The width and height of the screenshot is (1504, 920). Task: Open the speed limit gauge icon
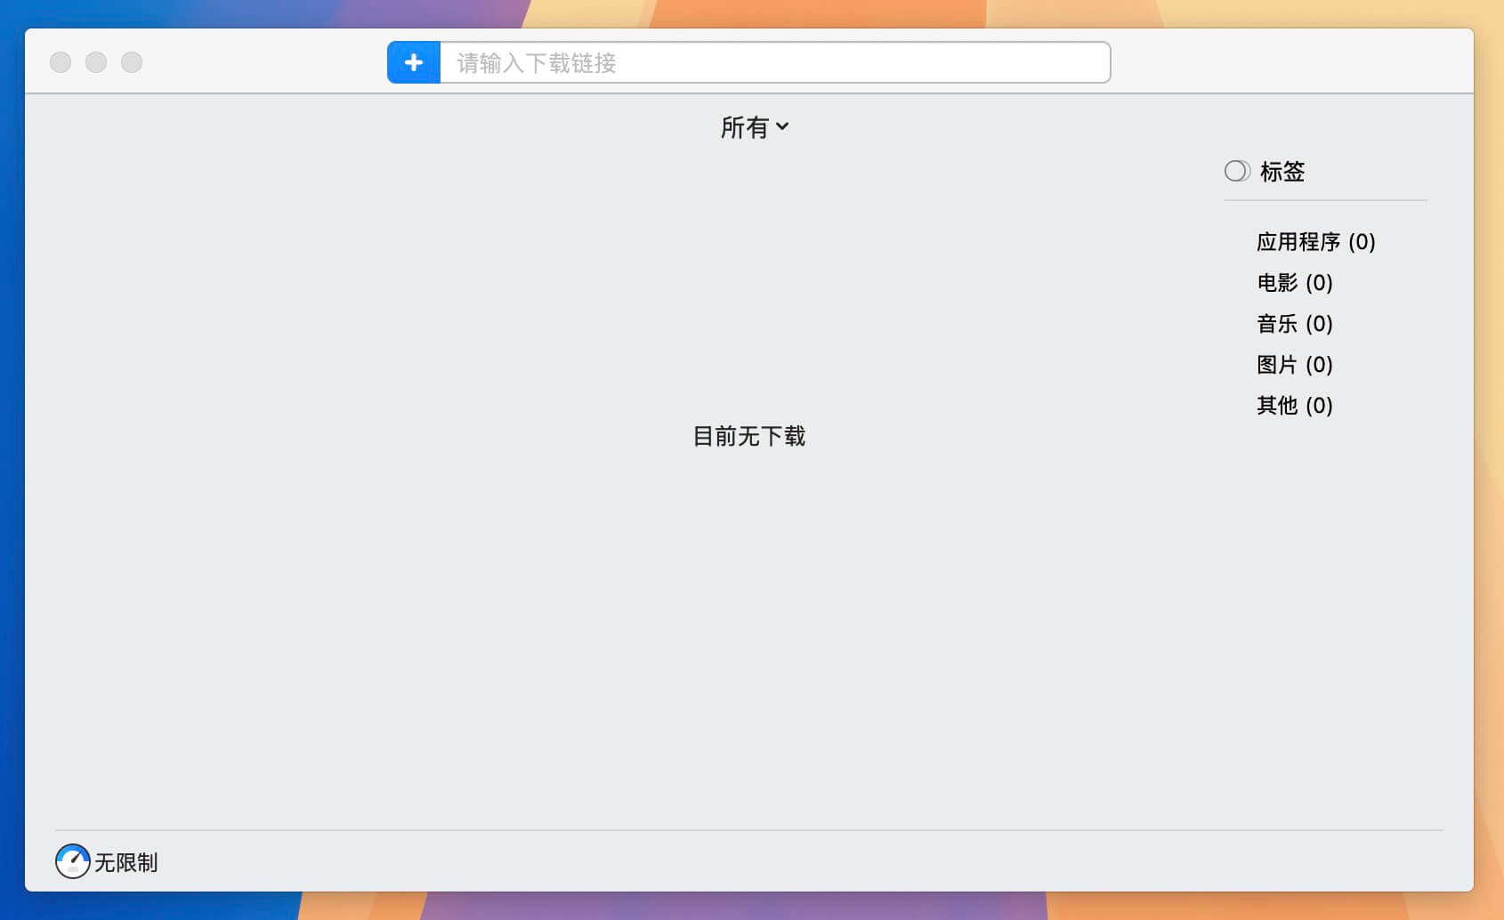pos(72,861)
